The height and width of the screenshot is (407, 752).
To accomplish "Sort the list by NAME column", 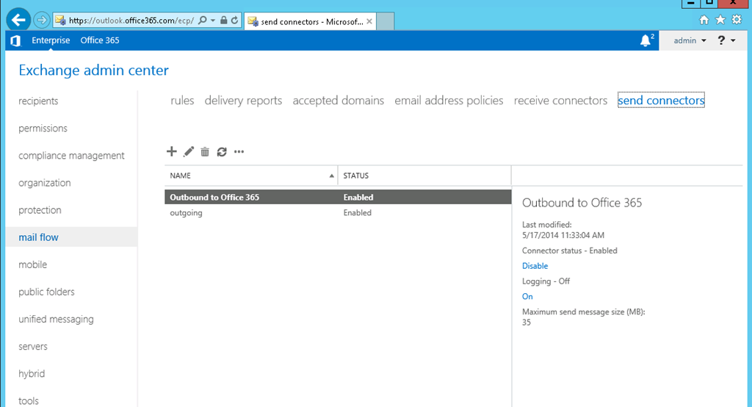I will click(x=251, y=176).
